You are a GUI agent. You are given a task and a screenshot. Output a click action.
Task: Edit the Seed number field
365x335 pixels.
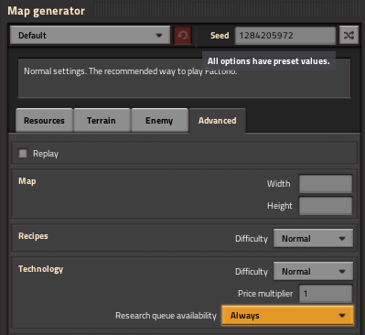point(285,36)
